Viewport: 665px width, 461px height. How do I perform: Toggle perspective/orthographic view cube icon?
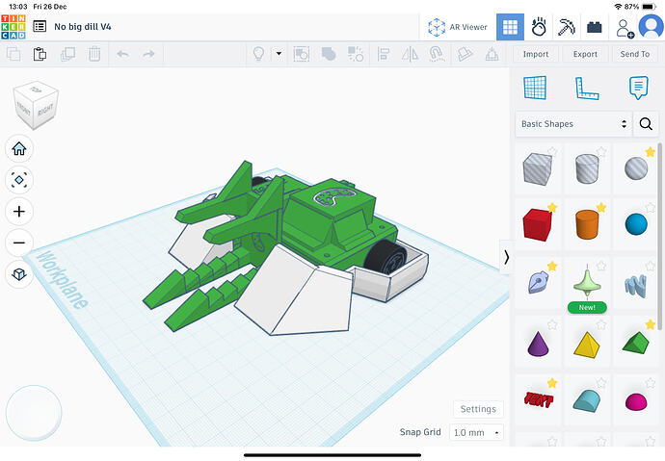(19, 275)
